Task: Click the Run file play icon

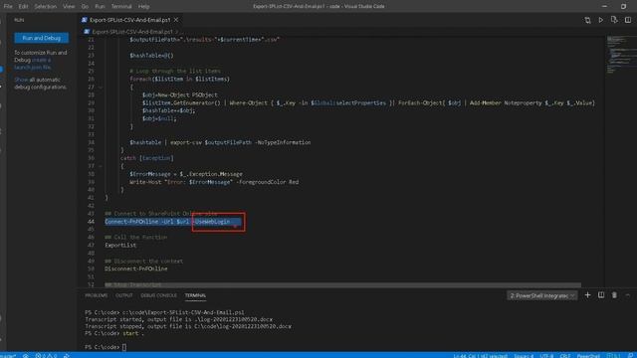Action: [x=601, y=20]
